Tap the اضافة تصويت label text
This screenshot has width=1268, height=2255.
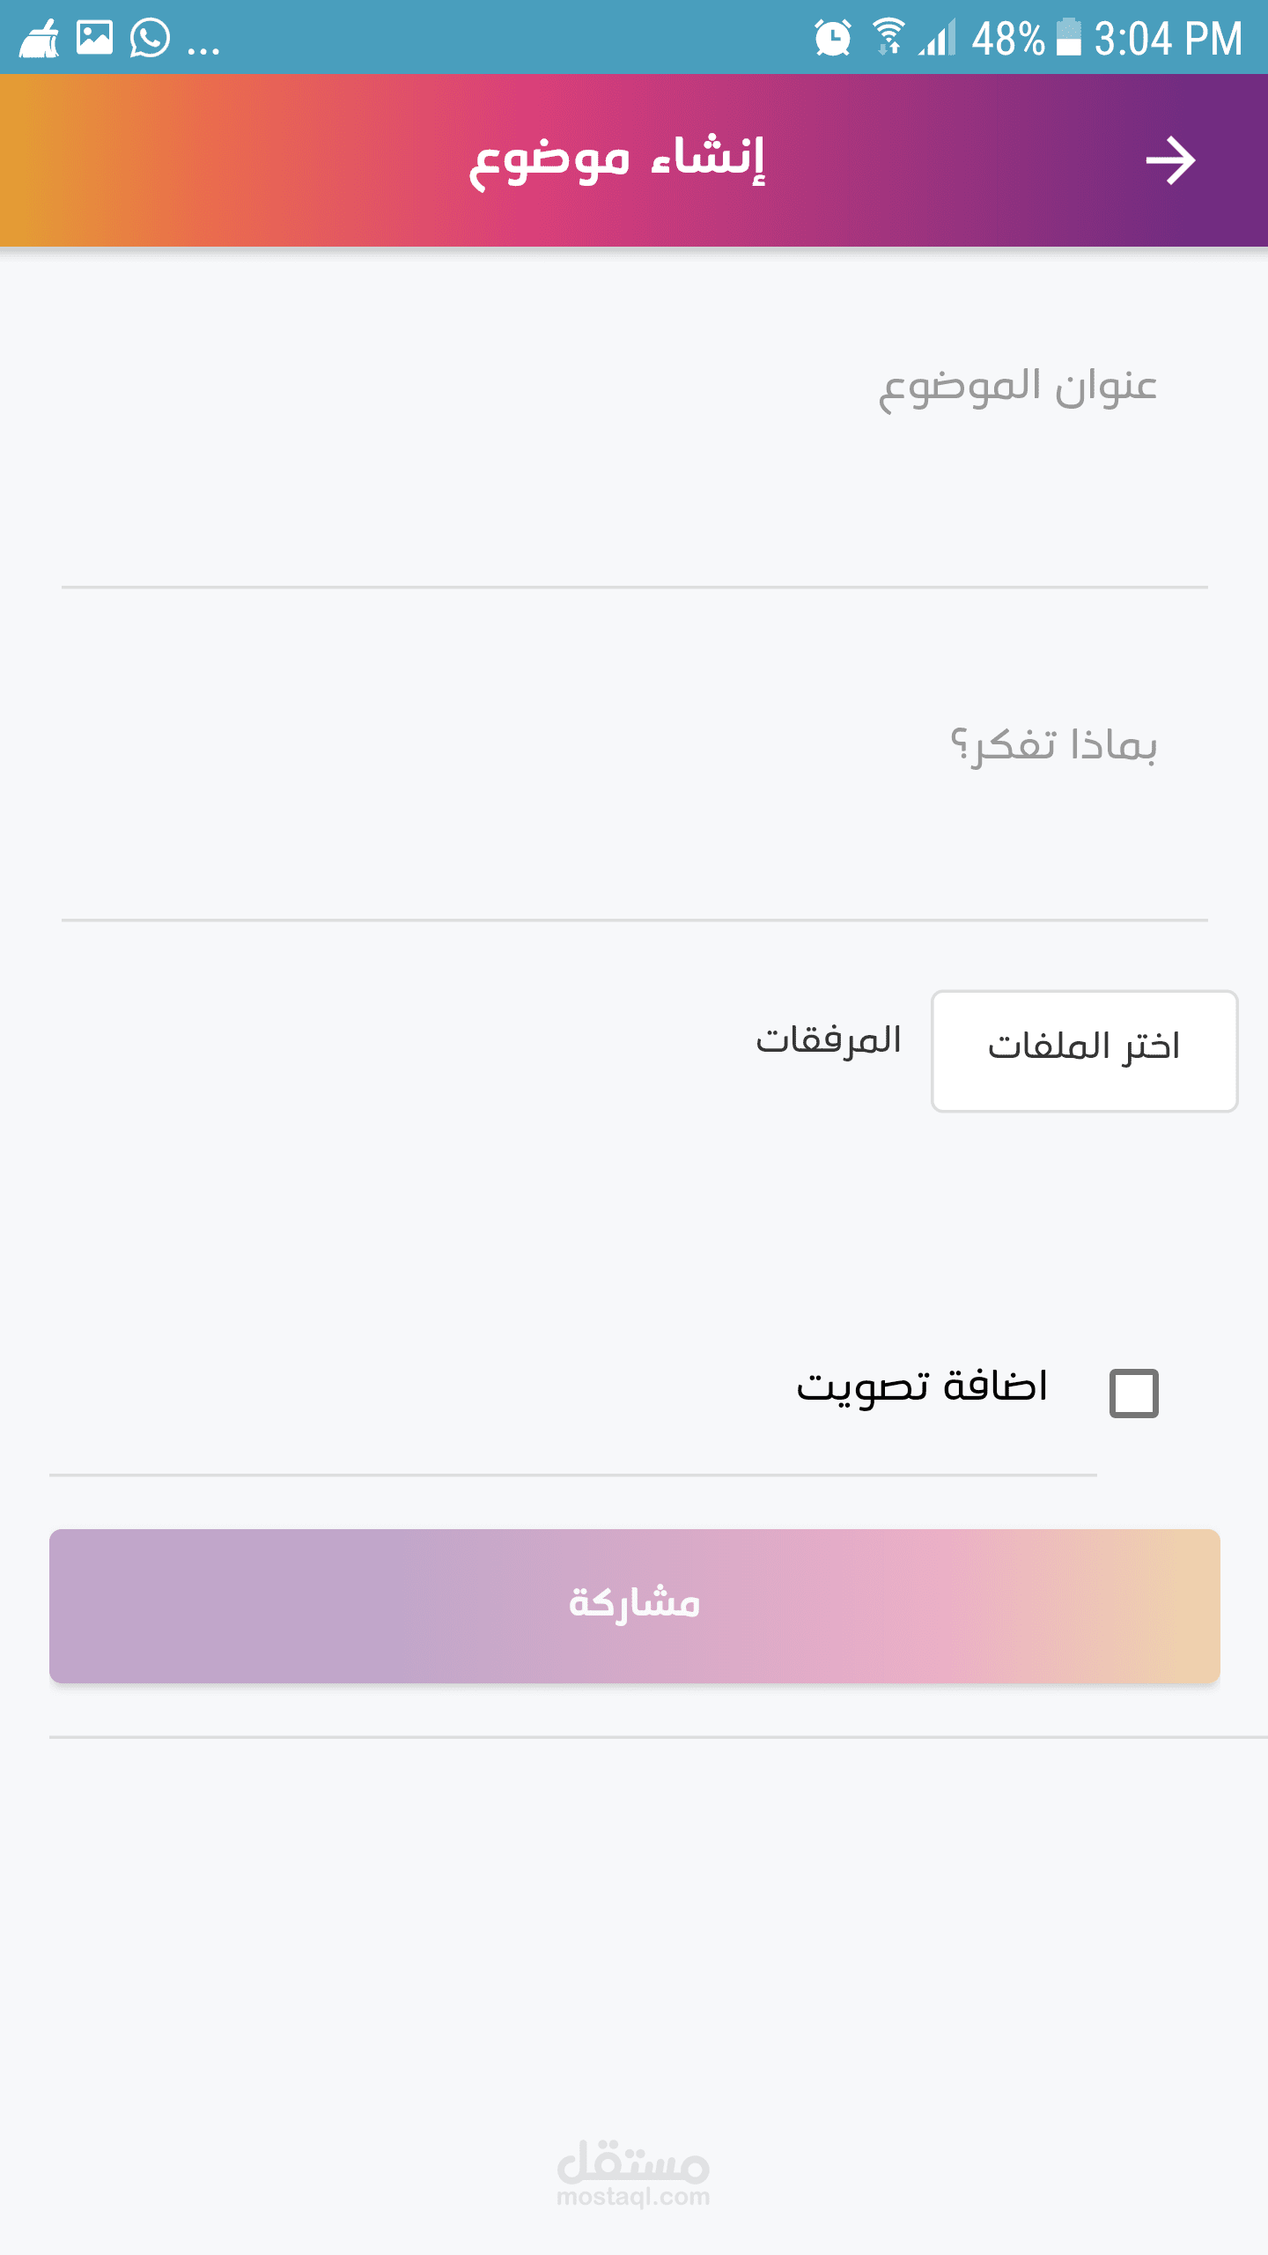(921, 1387)
